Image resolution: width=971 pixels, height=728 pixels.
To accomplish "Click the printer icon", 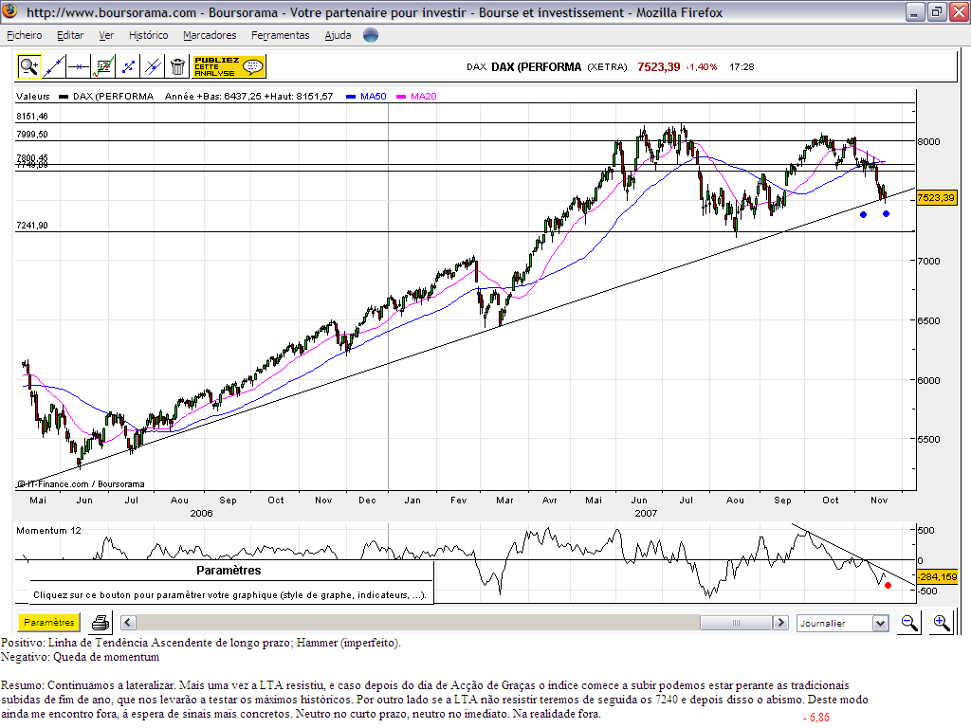I will click(101, 622).
